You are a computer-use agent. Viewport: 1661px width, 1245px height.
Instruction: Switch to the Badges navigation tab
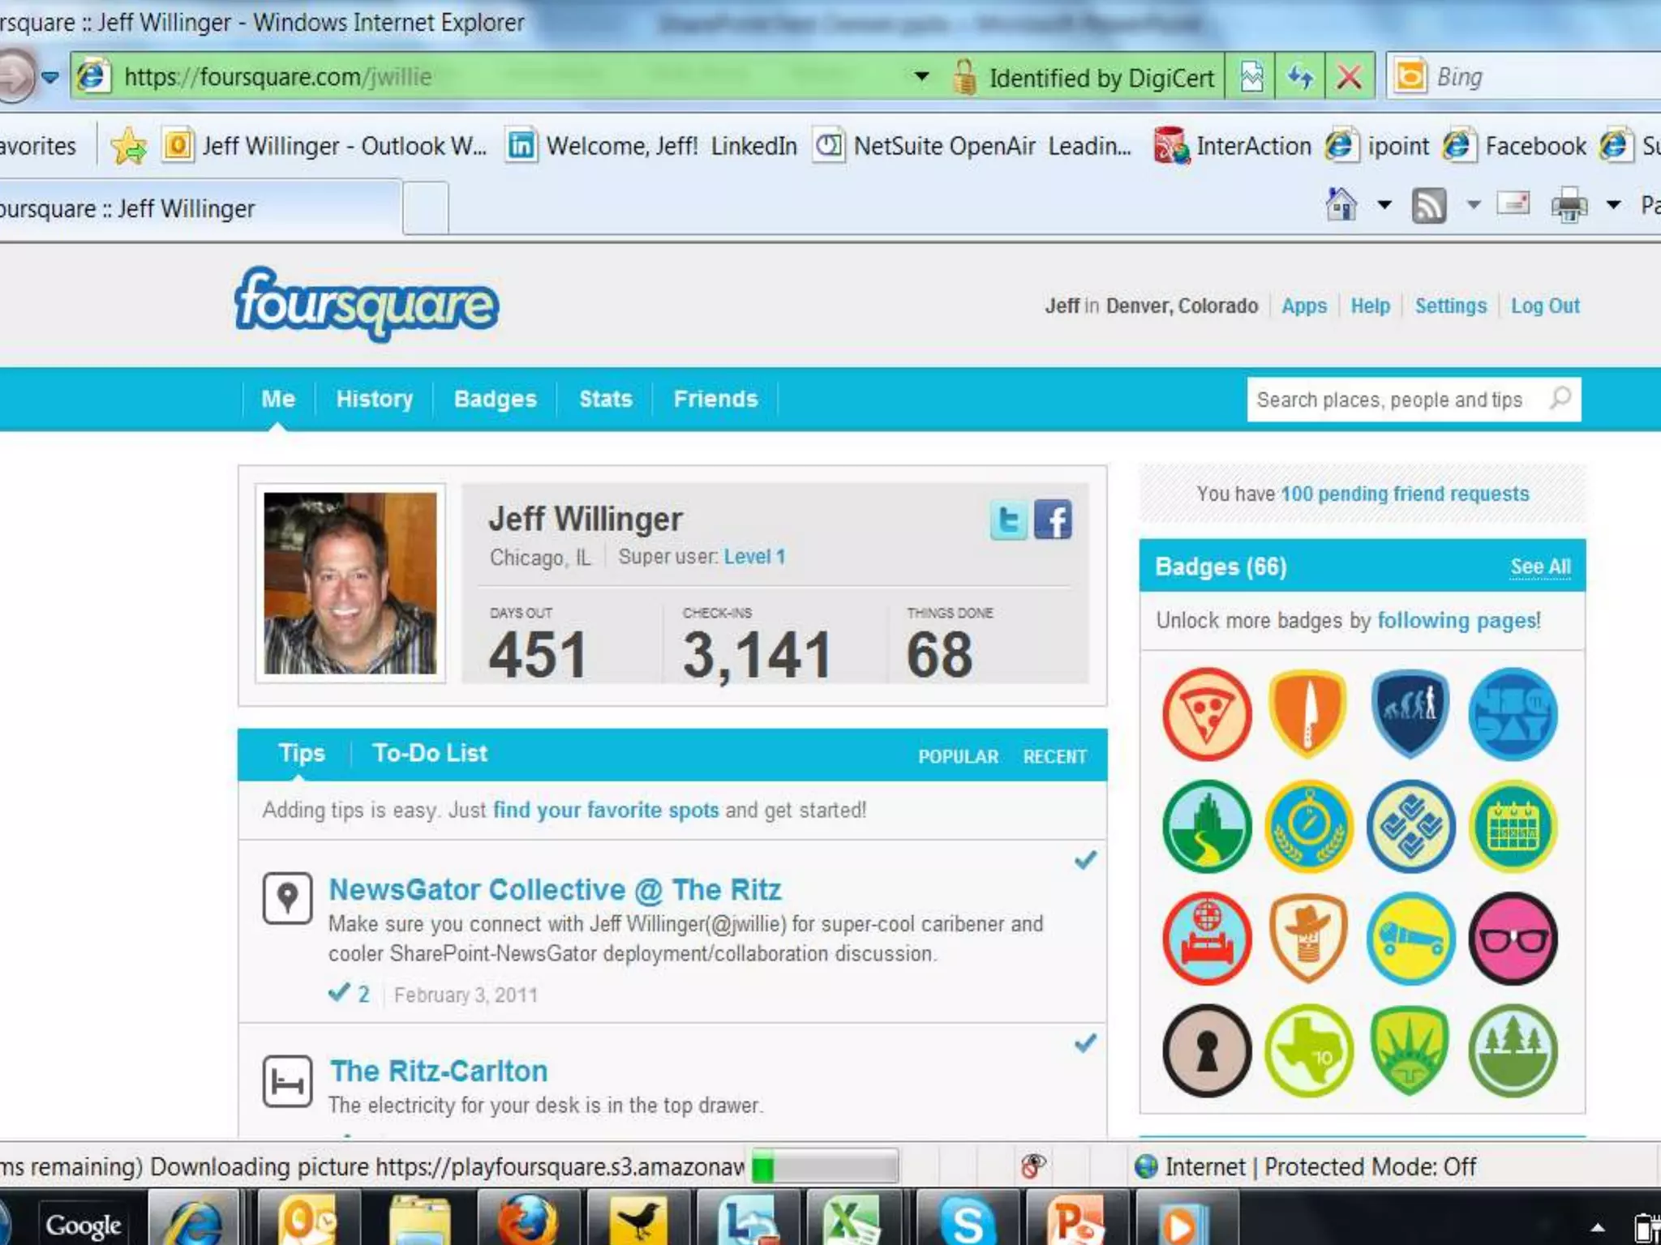(x=495, y=399)
